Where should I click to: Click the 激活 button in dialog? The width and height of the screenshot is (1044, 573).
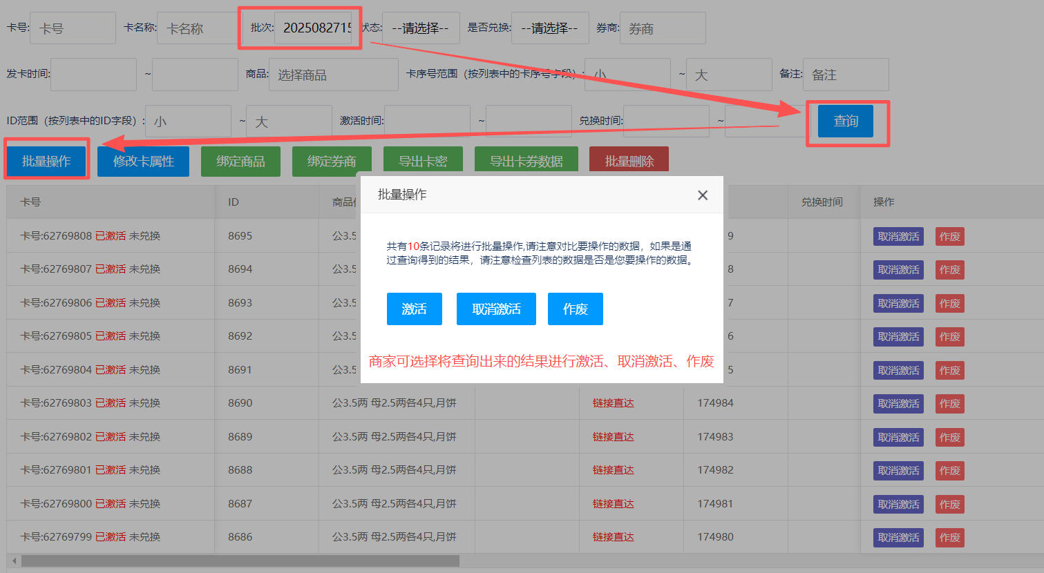pos(414,309)
